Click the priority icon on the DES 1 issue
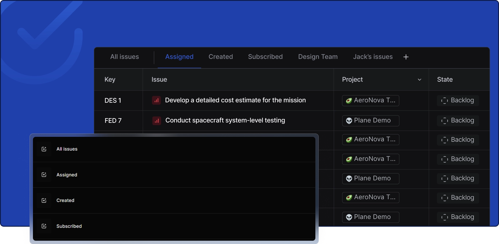The height and width of the screenshot is (244, 499). pos(156,100)
